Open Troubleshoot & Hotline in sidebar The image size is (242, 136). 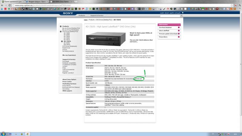69,65
